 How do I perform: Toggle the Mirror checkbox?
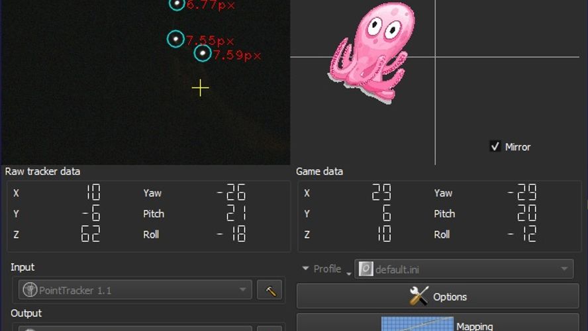coord(495,147)
